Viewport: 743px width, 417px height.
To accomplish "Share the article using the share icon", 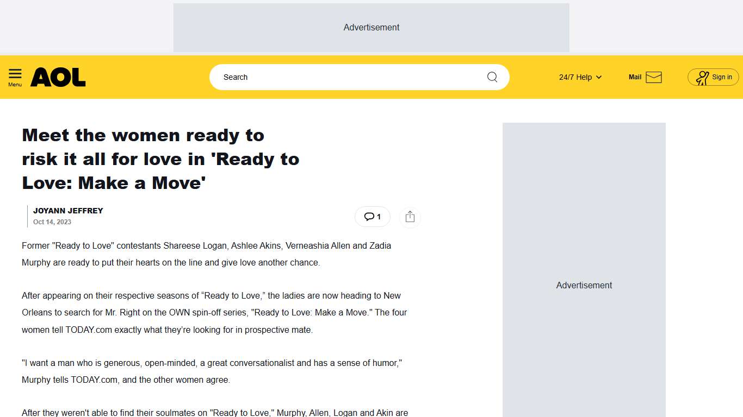I will (x=410, y=217).
